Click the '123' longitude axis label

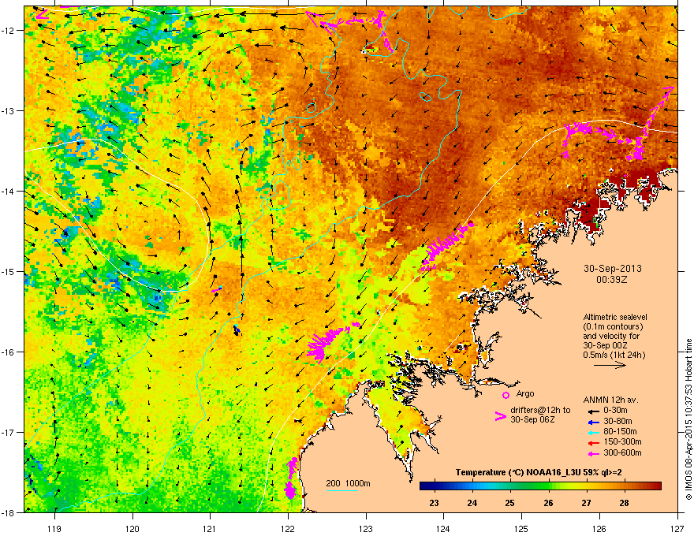click(366, 528)
